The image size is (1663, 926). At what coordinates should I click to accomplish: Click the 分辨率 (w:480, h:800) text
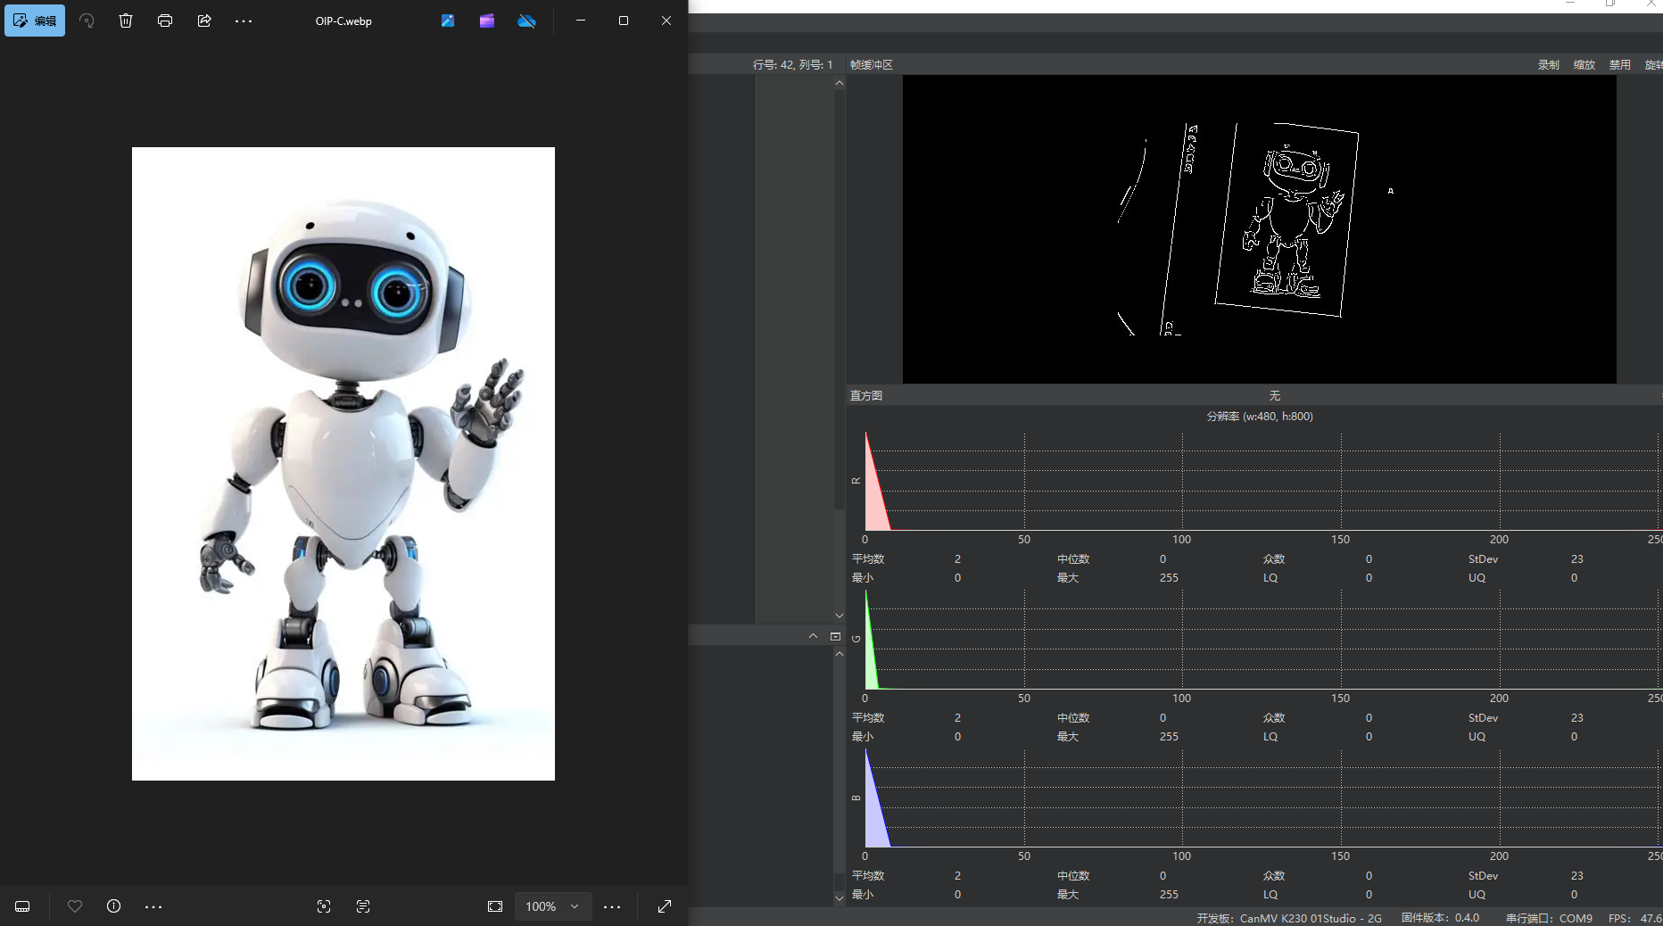[1260, 417]
